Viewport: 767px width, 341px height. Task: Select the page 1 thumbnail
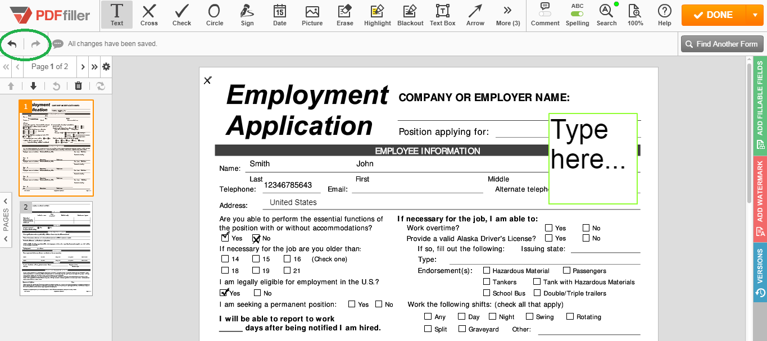pos(56,148)
